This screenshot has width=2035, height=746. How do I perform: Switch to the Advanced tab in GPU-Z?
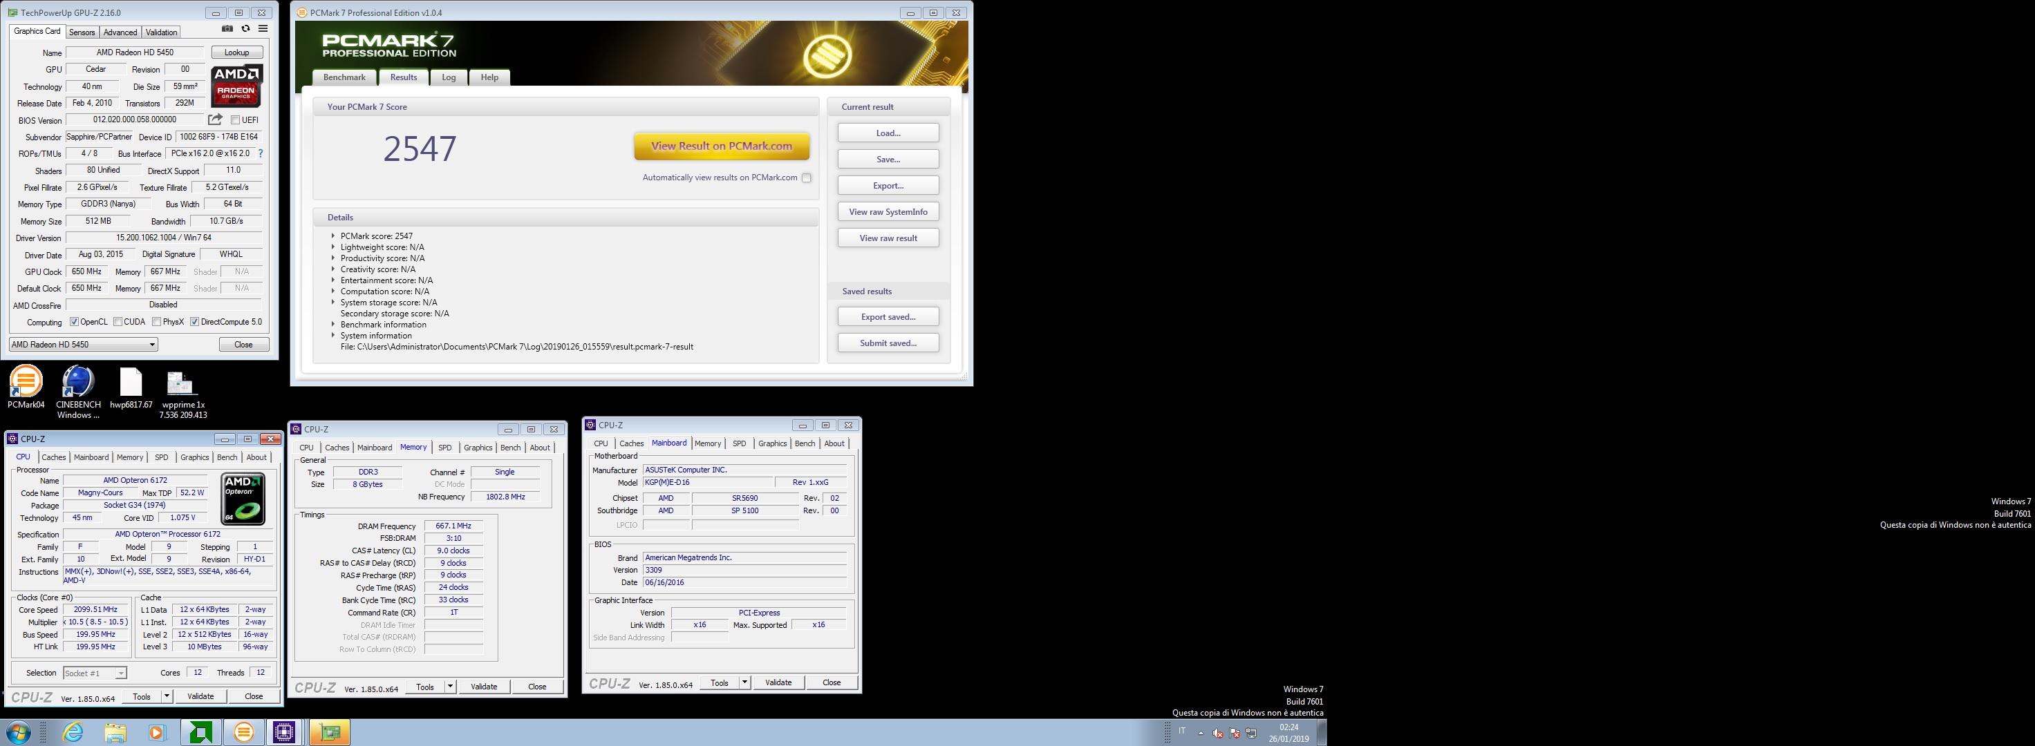coord(120,32)
